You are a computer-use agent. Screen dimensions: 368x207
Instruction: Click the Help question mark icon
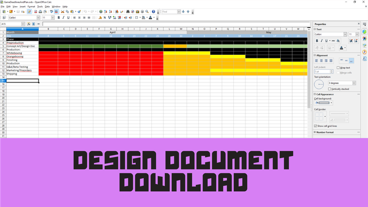(153, 11)
